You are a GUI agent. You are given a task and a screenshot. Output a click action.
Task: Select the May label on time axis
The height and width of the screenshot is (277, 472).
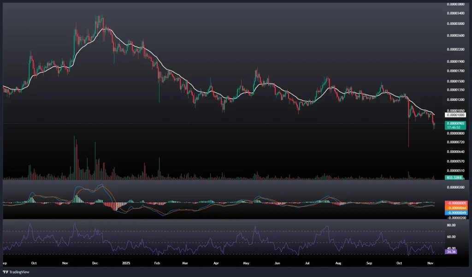246,263
